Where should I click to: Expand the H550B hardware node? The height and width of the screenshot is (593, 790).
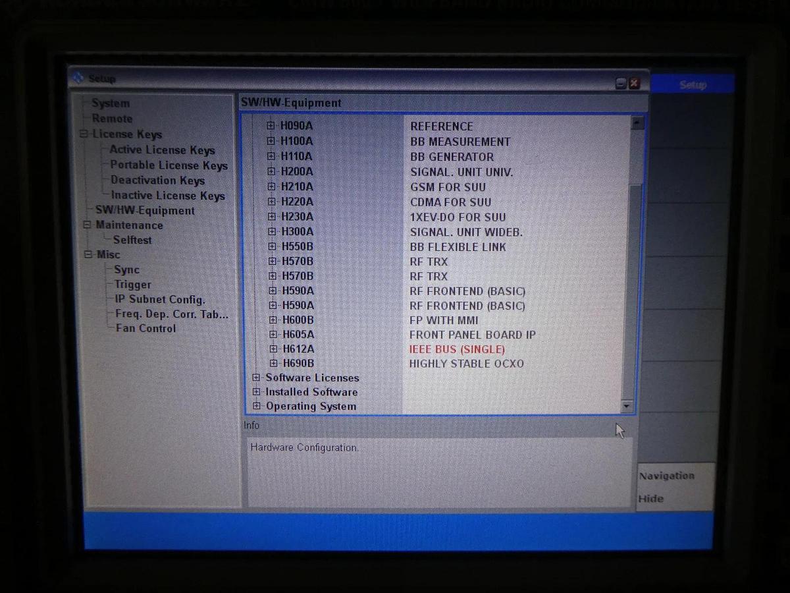click(x=273, y=246)
